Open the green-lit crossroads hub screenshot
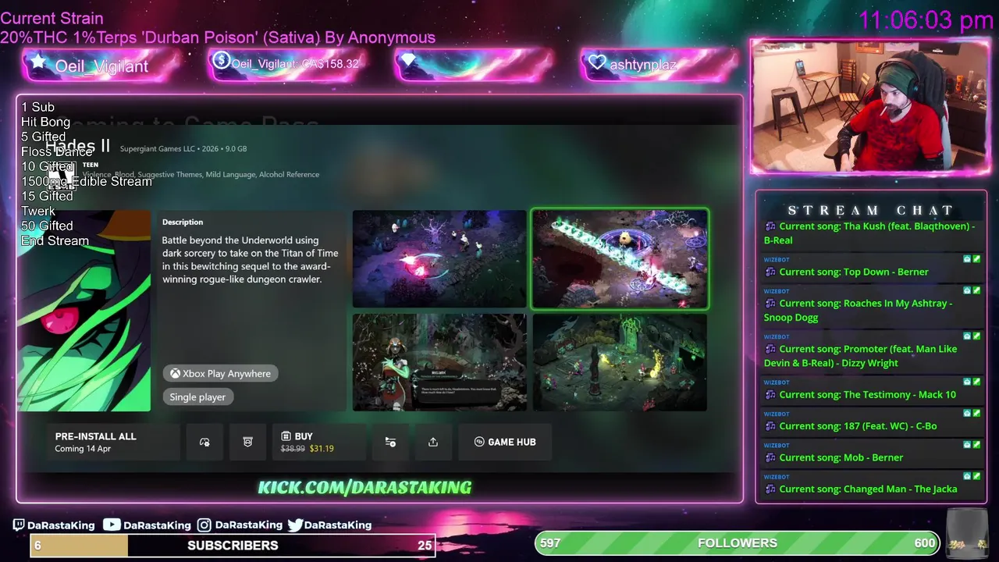This screenshot has width=999, height=562. pyautogui.click(x=620, y=362)
